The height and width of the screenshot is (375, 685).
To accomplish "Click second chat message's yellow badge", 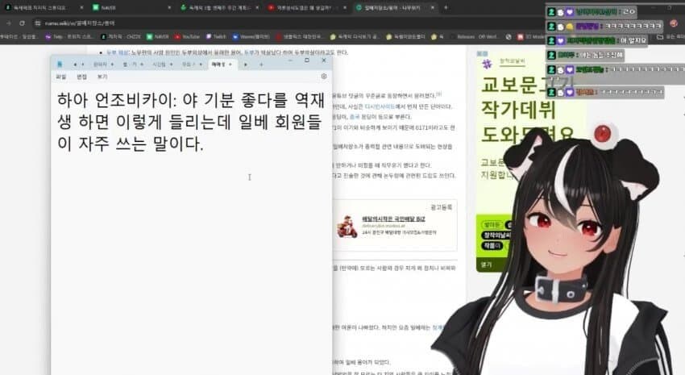I will [570, 27].
